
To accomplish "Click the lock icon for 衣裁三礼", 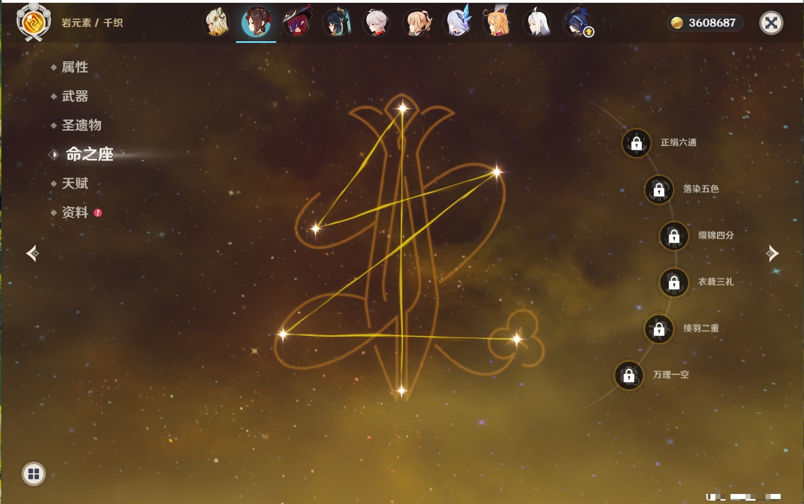I will 674,282.
